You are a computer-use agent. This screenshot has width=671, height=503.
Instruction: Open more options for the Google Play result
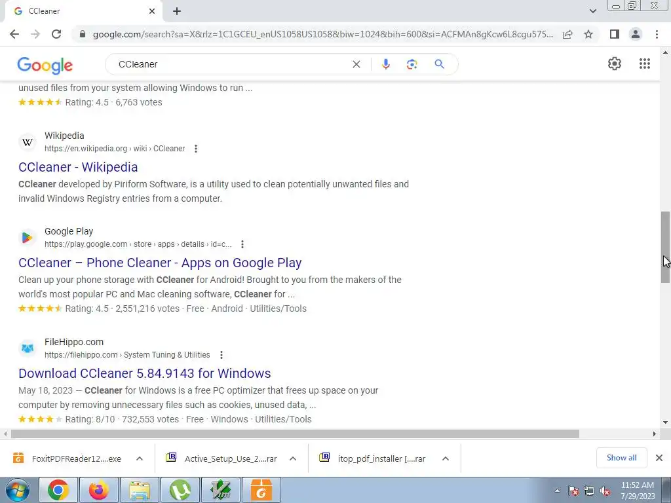242,244
